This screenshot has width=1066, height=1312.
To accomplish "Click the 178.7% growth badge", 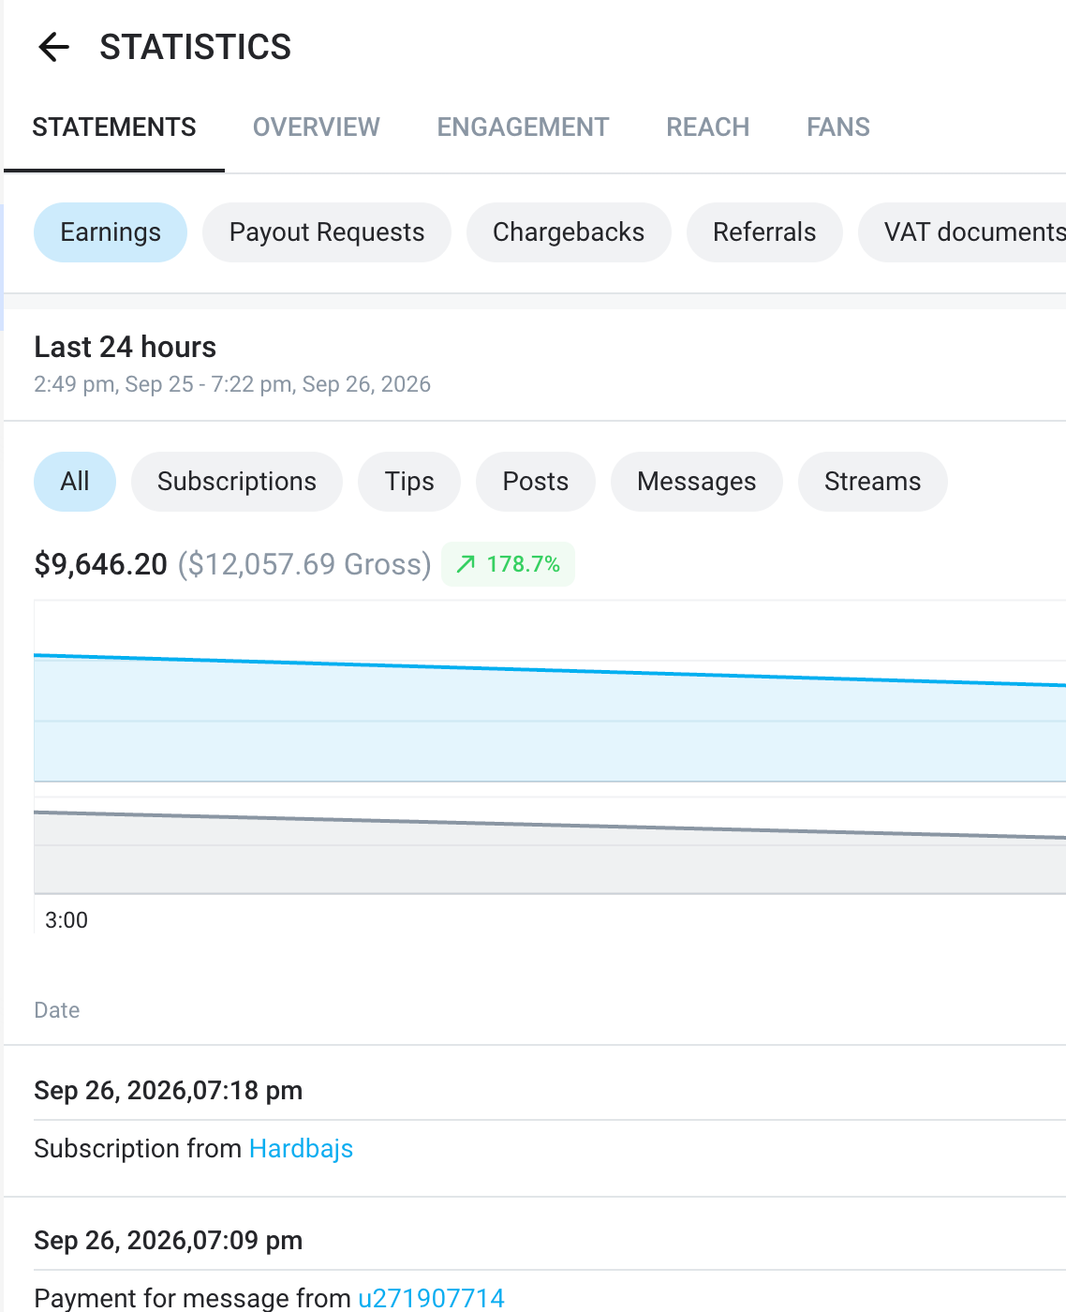I will click(x=508, y=564).
